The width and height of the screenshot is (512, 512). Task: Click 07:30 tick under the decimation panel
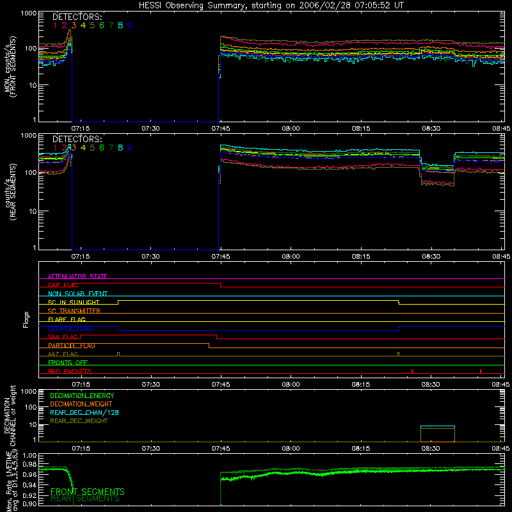pyautogui.click(x=151, y=449)
